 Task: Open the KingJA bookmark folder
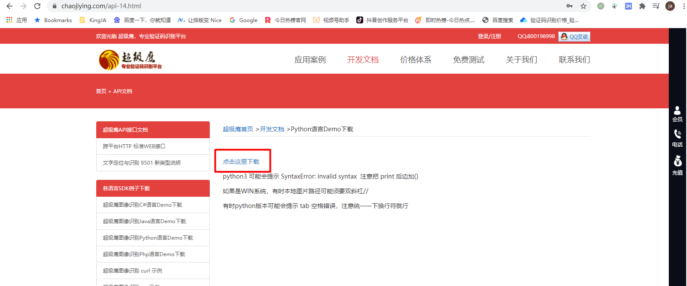(93, 20)
